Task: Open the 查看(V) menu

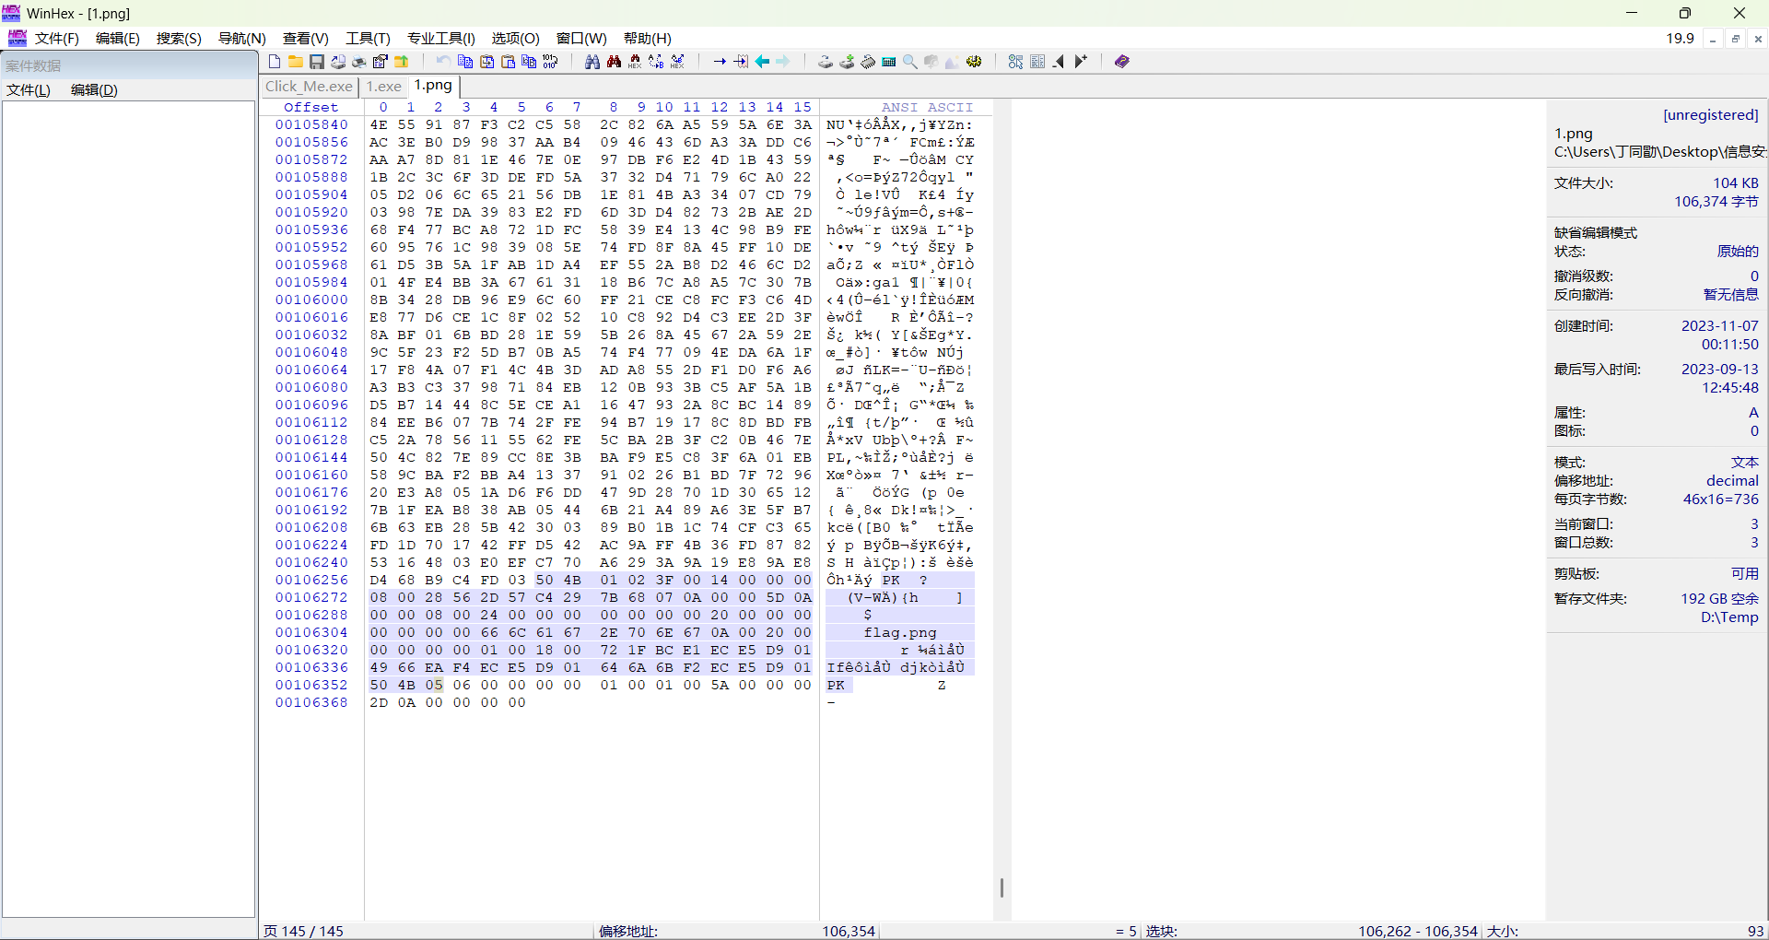Action: click(x=305, y=39)
